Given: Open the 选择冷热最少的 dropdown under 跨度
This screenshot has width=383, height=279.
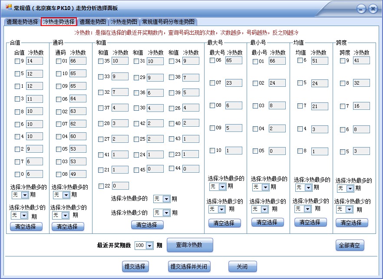Looking at the screenshot, I should 344,209.
